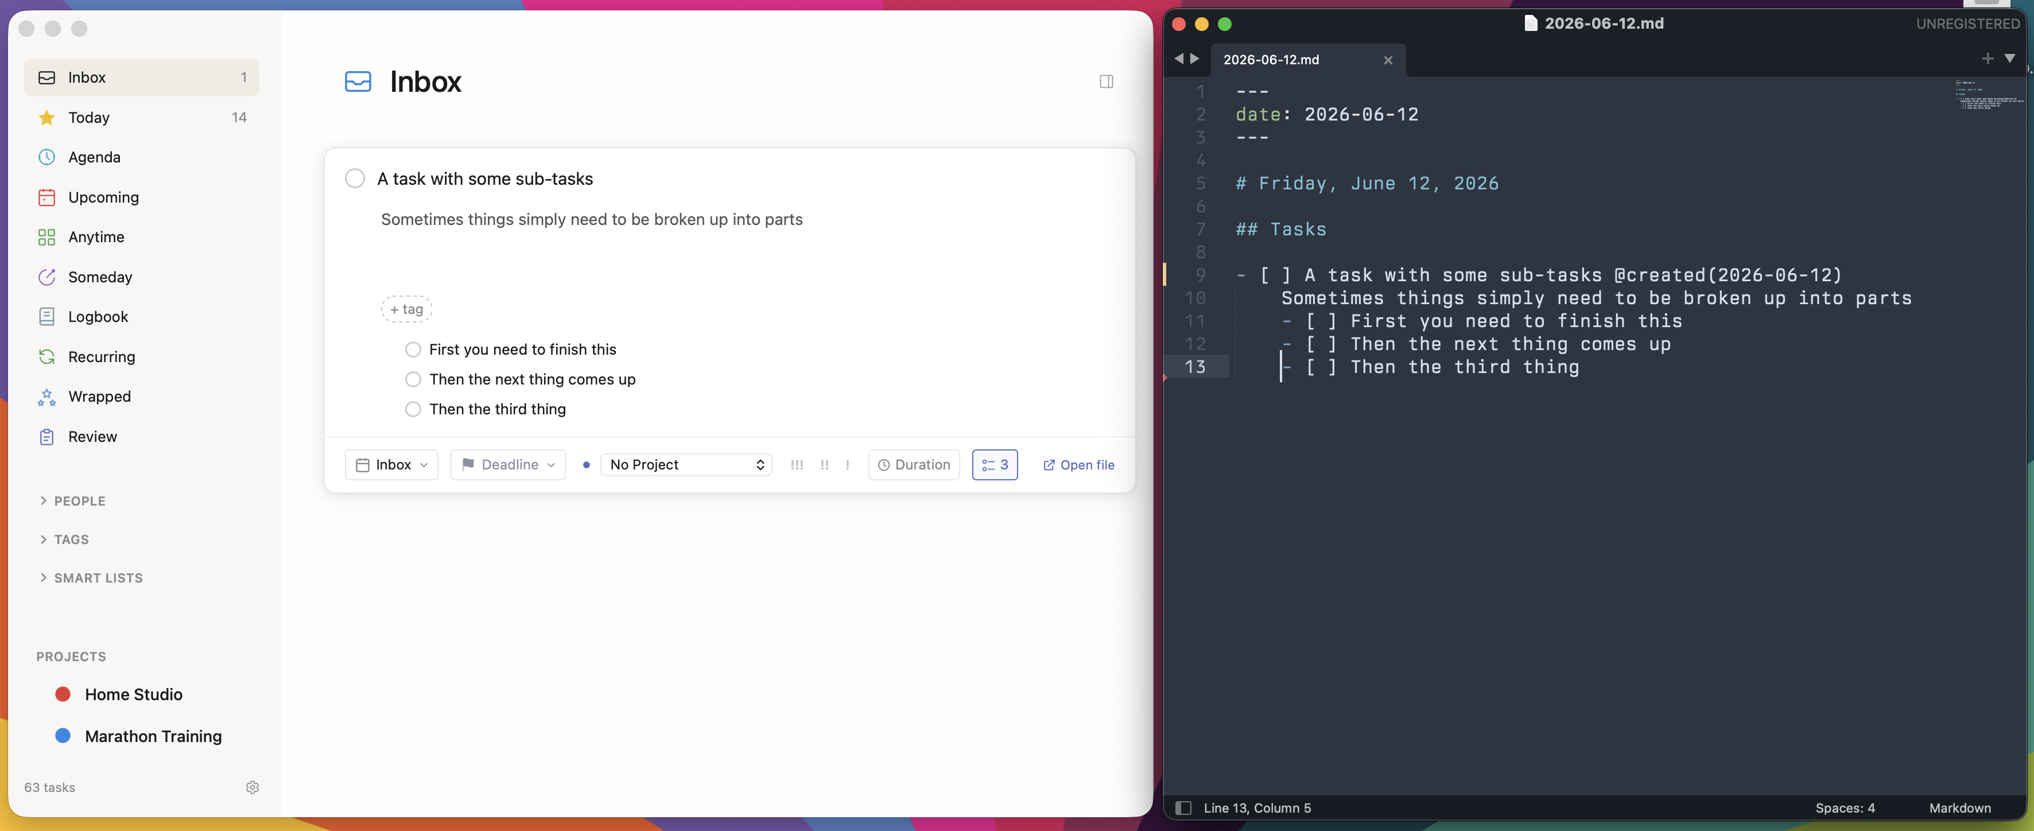Go to next tab arrow in editor
Image resolution: width=2034 pixels, height=831 pixels.
point(1195,59)
